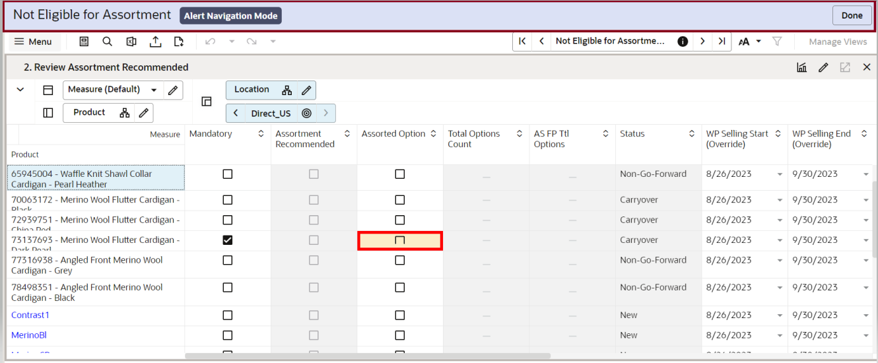Screen dimensions: 878x363
Task: Toggle Assorted Option for product 72939751
Action: click(x=399, y=220)
